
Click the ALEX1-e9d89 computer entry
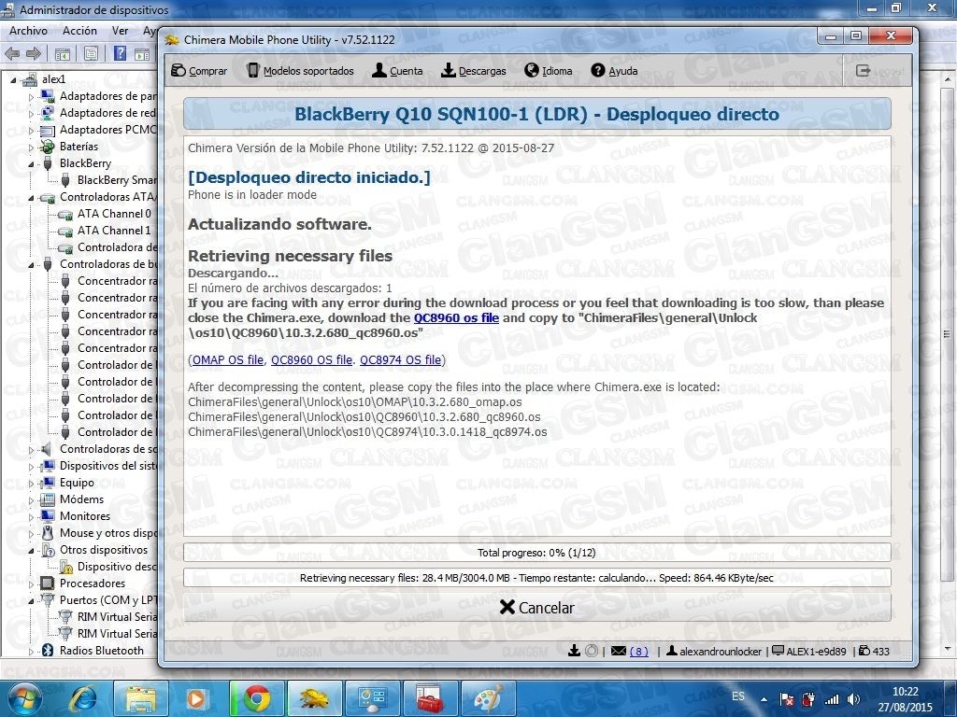[x=808, y=651]
